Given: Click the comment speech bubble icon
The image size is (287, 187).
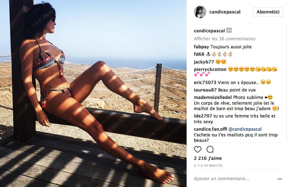Looking at the screenshot, I should 210,149.
